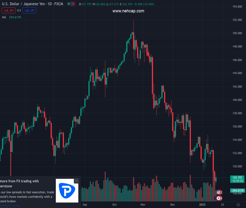Click the purple lightning event icon
Image resolution: width=246 pixels, height=208 pixels.
pos(215,198)
